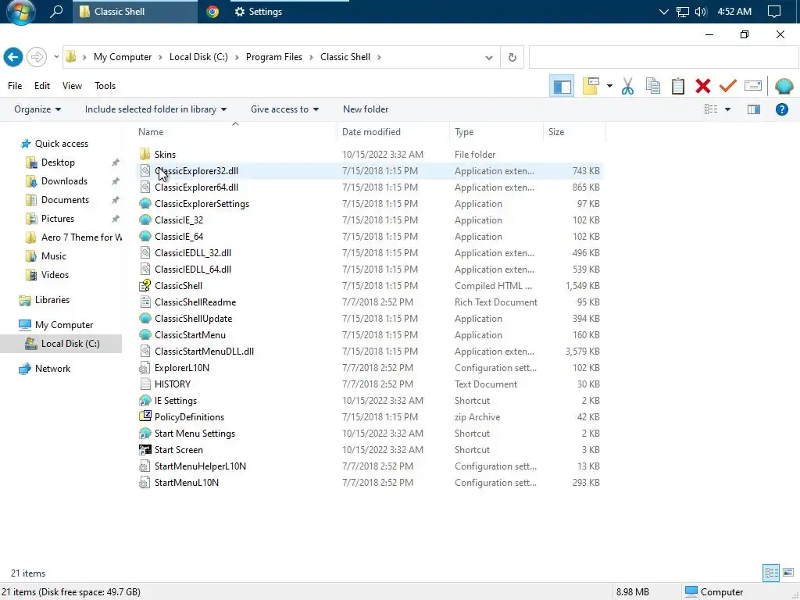Sort by the Date modified column header

pyautogui.click(x=371, y=131)
